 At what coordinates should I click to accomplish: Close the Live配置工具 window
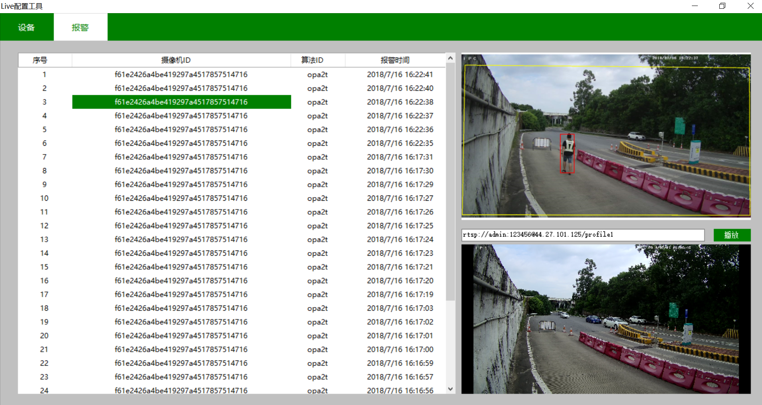(x=750, y=6)
